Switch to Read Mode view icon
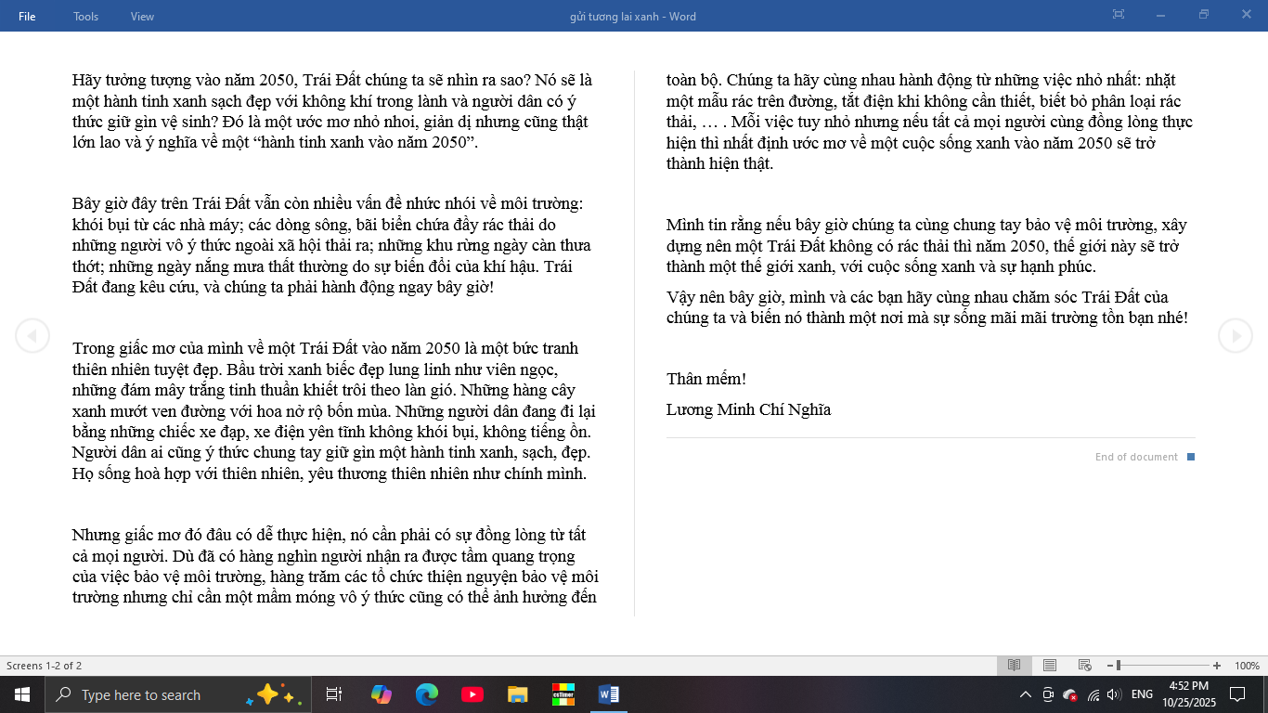 tap(1015, 666)
